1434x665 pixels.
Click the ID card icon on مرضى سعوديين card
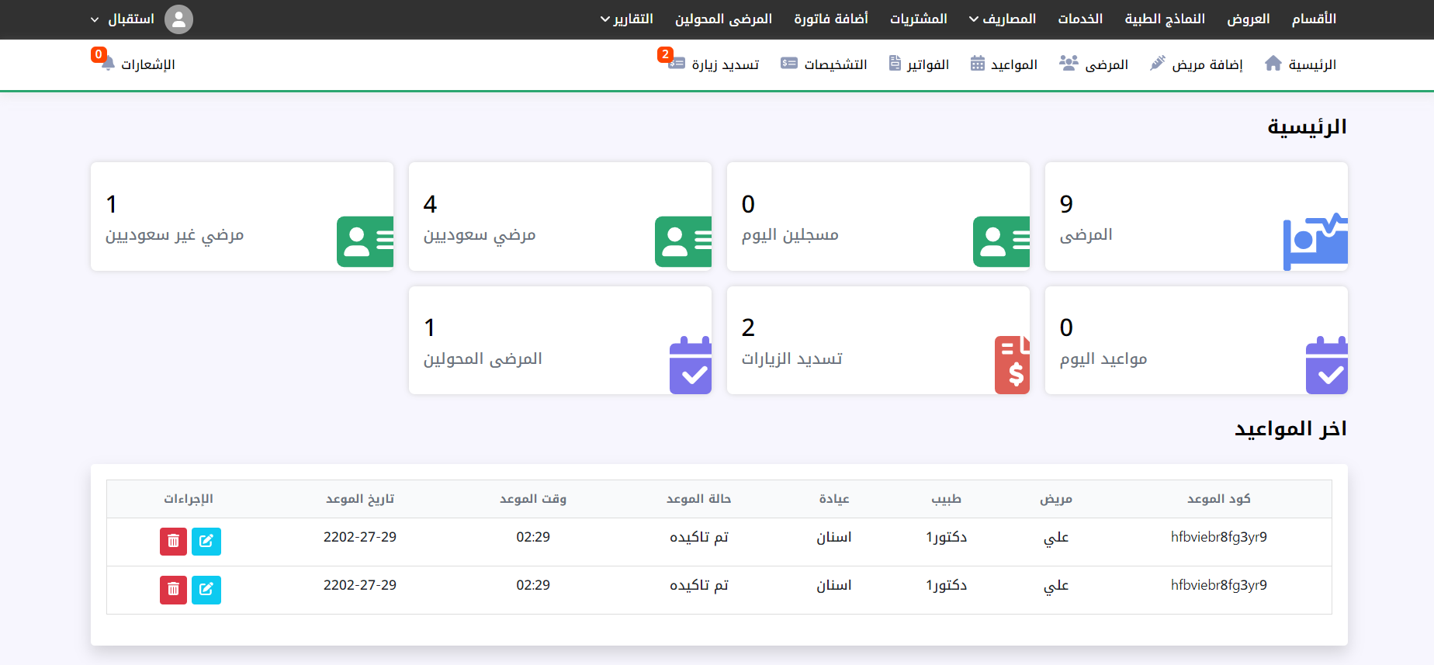point(683,241)
